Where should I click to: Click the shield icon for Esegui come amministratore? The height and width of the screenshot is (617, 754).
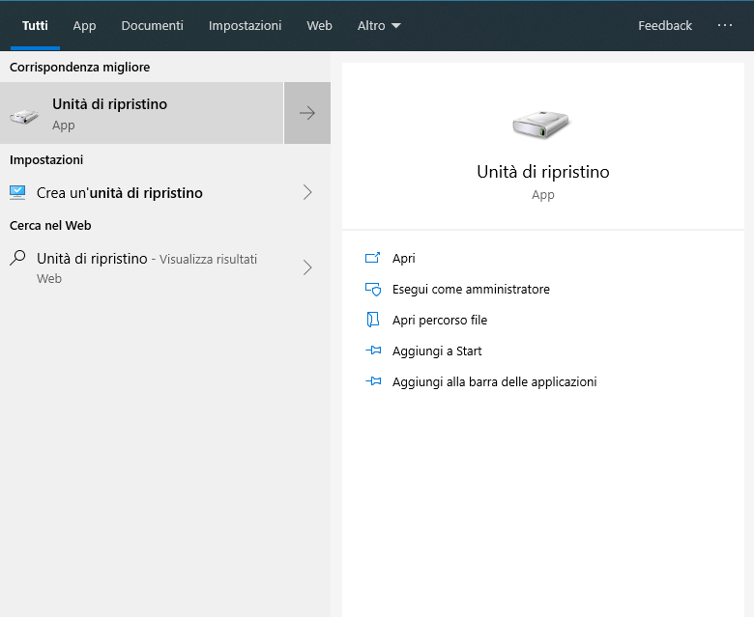point(373,289)
